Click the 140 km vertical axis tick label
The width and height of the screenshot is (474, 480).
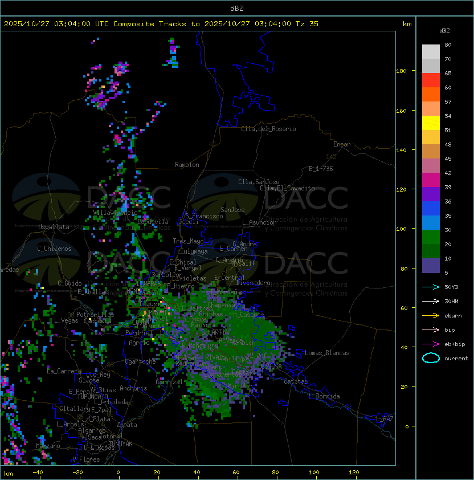tap(401, 150)
